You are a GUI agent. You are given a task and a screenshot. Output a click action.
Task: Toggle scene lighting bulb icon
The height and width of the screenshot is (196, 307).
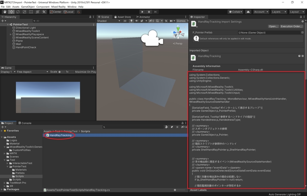(131, 21)
